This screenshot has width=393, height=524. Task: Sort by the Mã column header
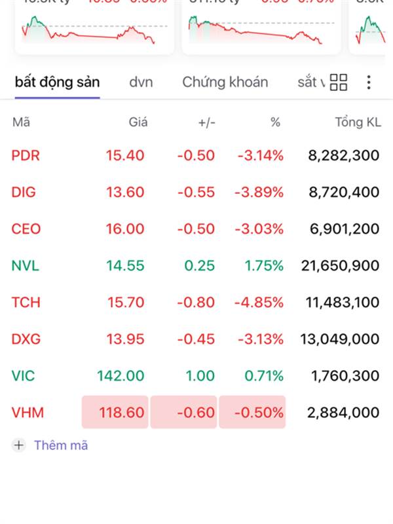point(21,122)
